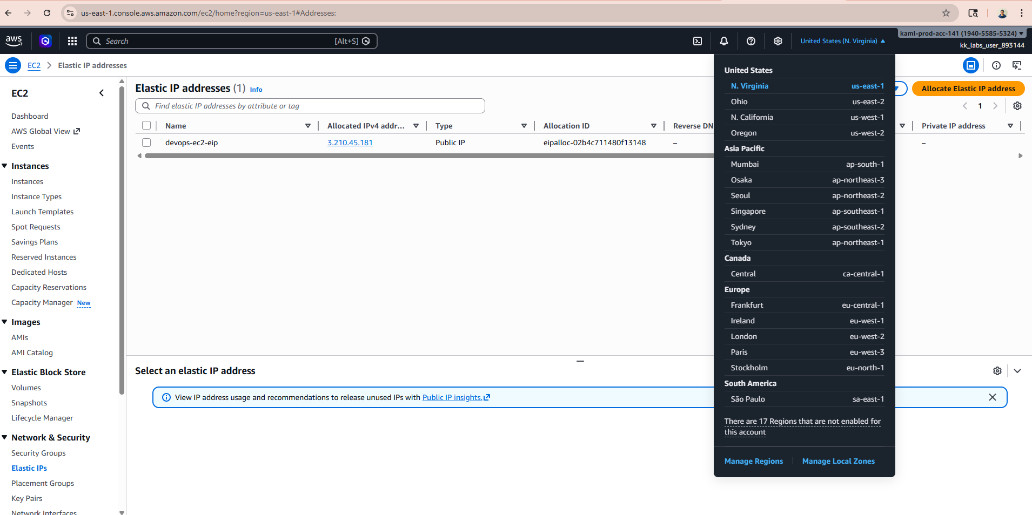Open table preferences gear near pagination

[x=1017, y=106]
